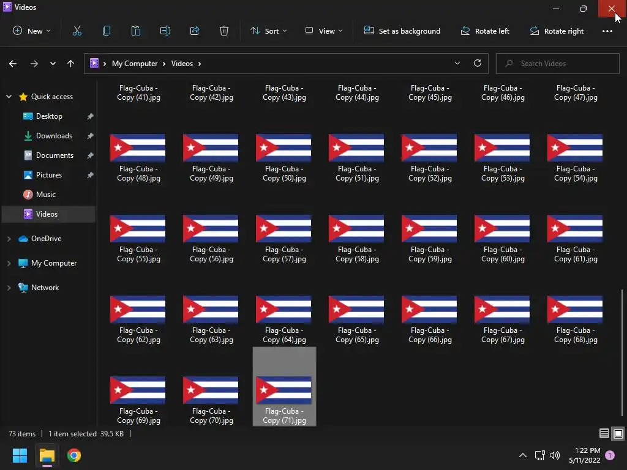Click the Paste clipboard icon

click(136, 31)
